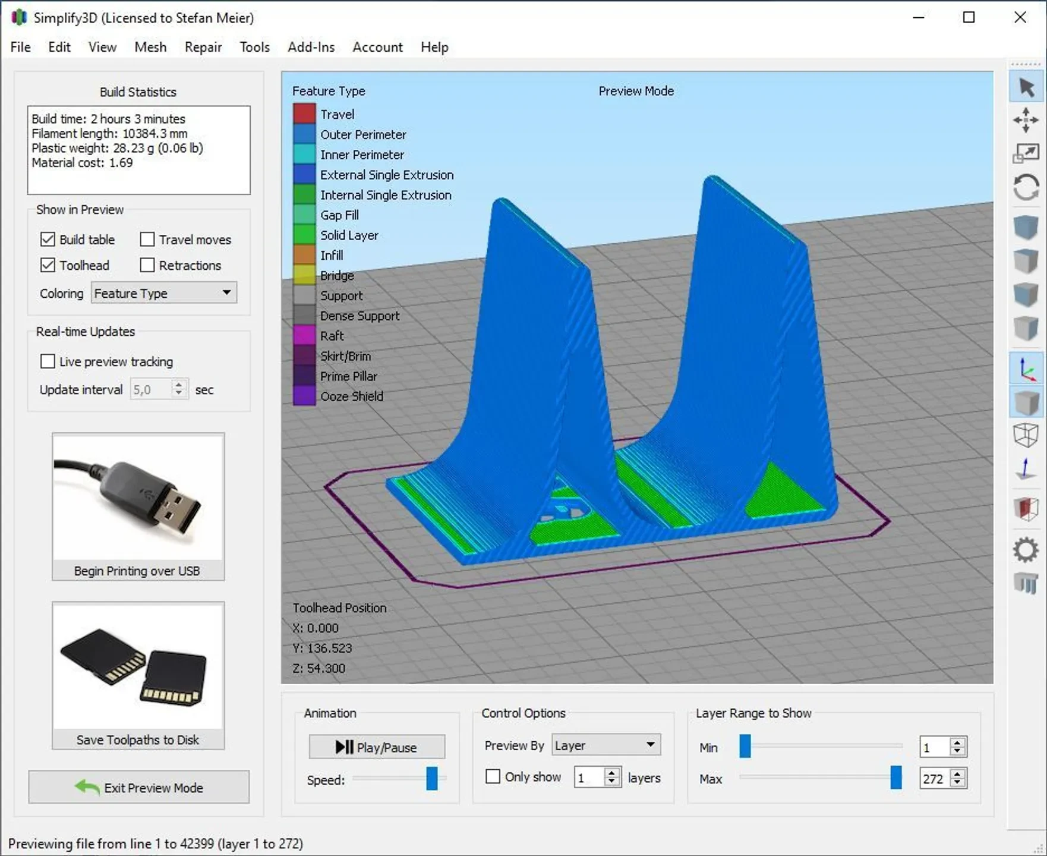Click the green Solid Layer color swatch
Viewport: 1047px width, 856px height.
click(x=304, y=235)
